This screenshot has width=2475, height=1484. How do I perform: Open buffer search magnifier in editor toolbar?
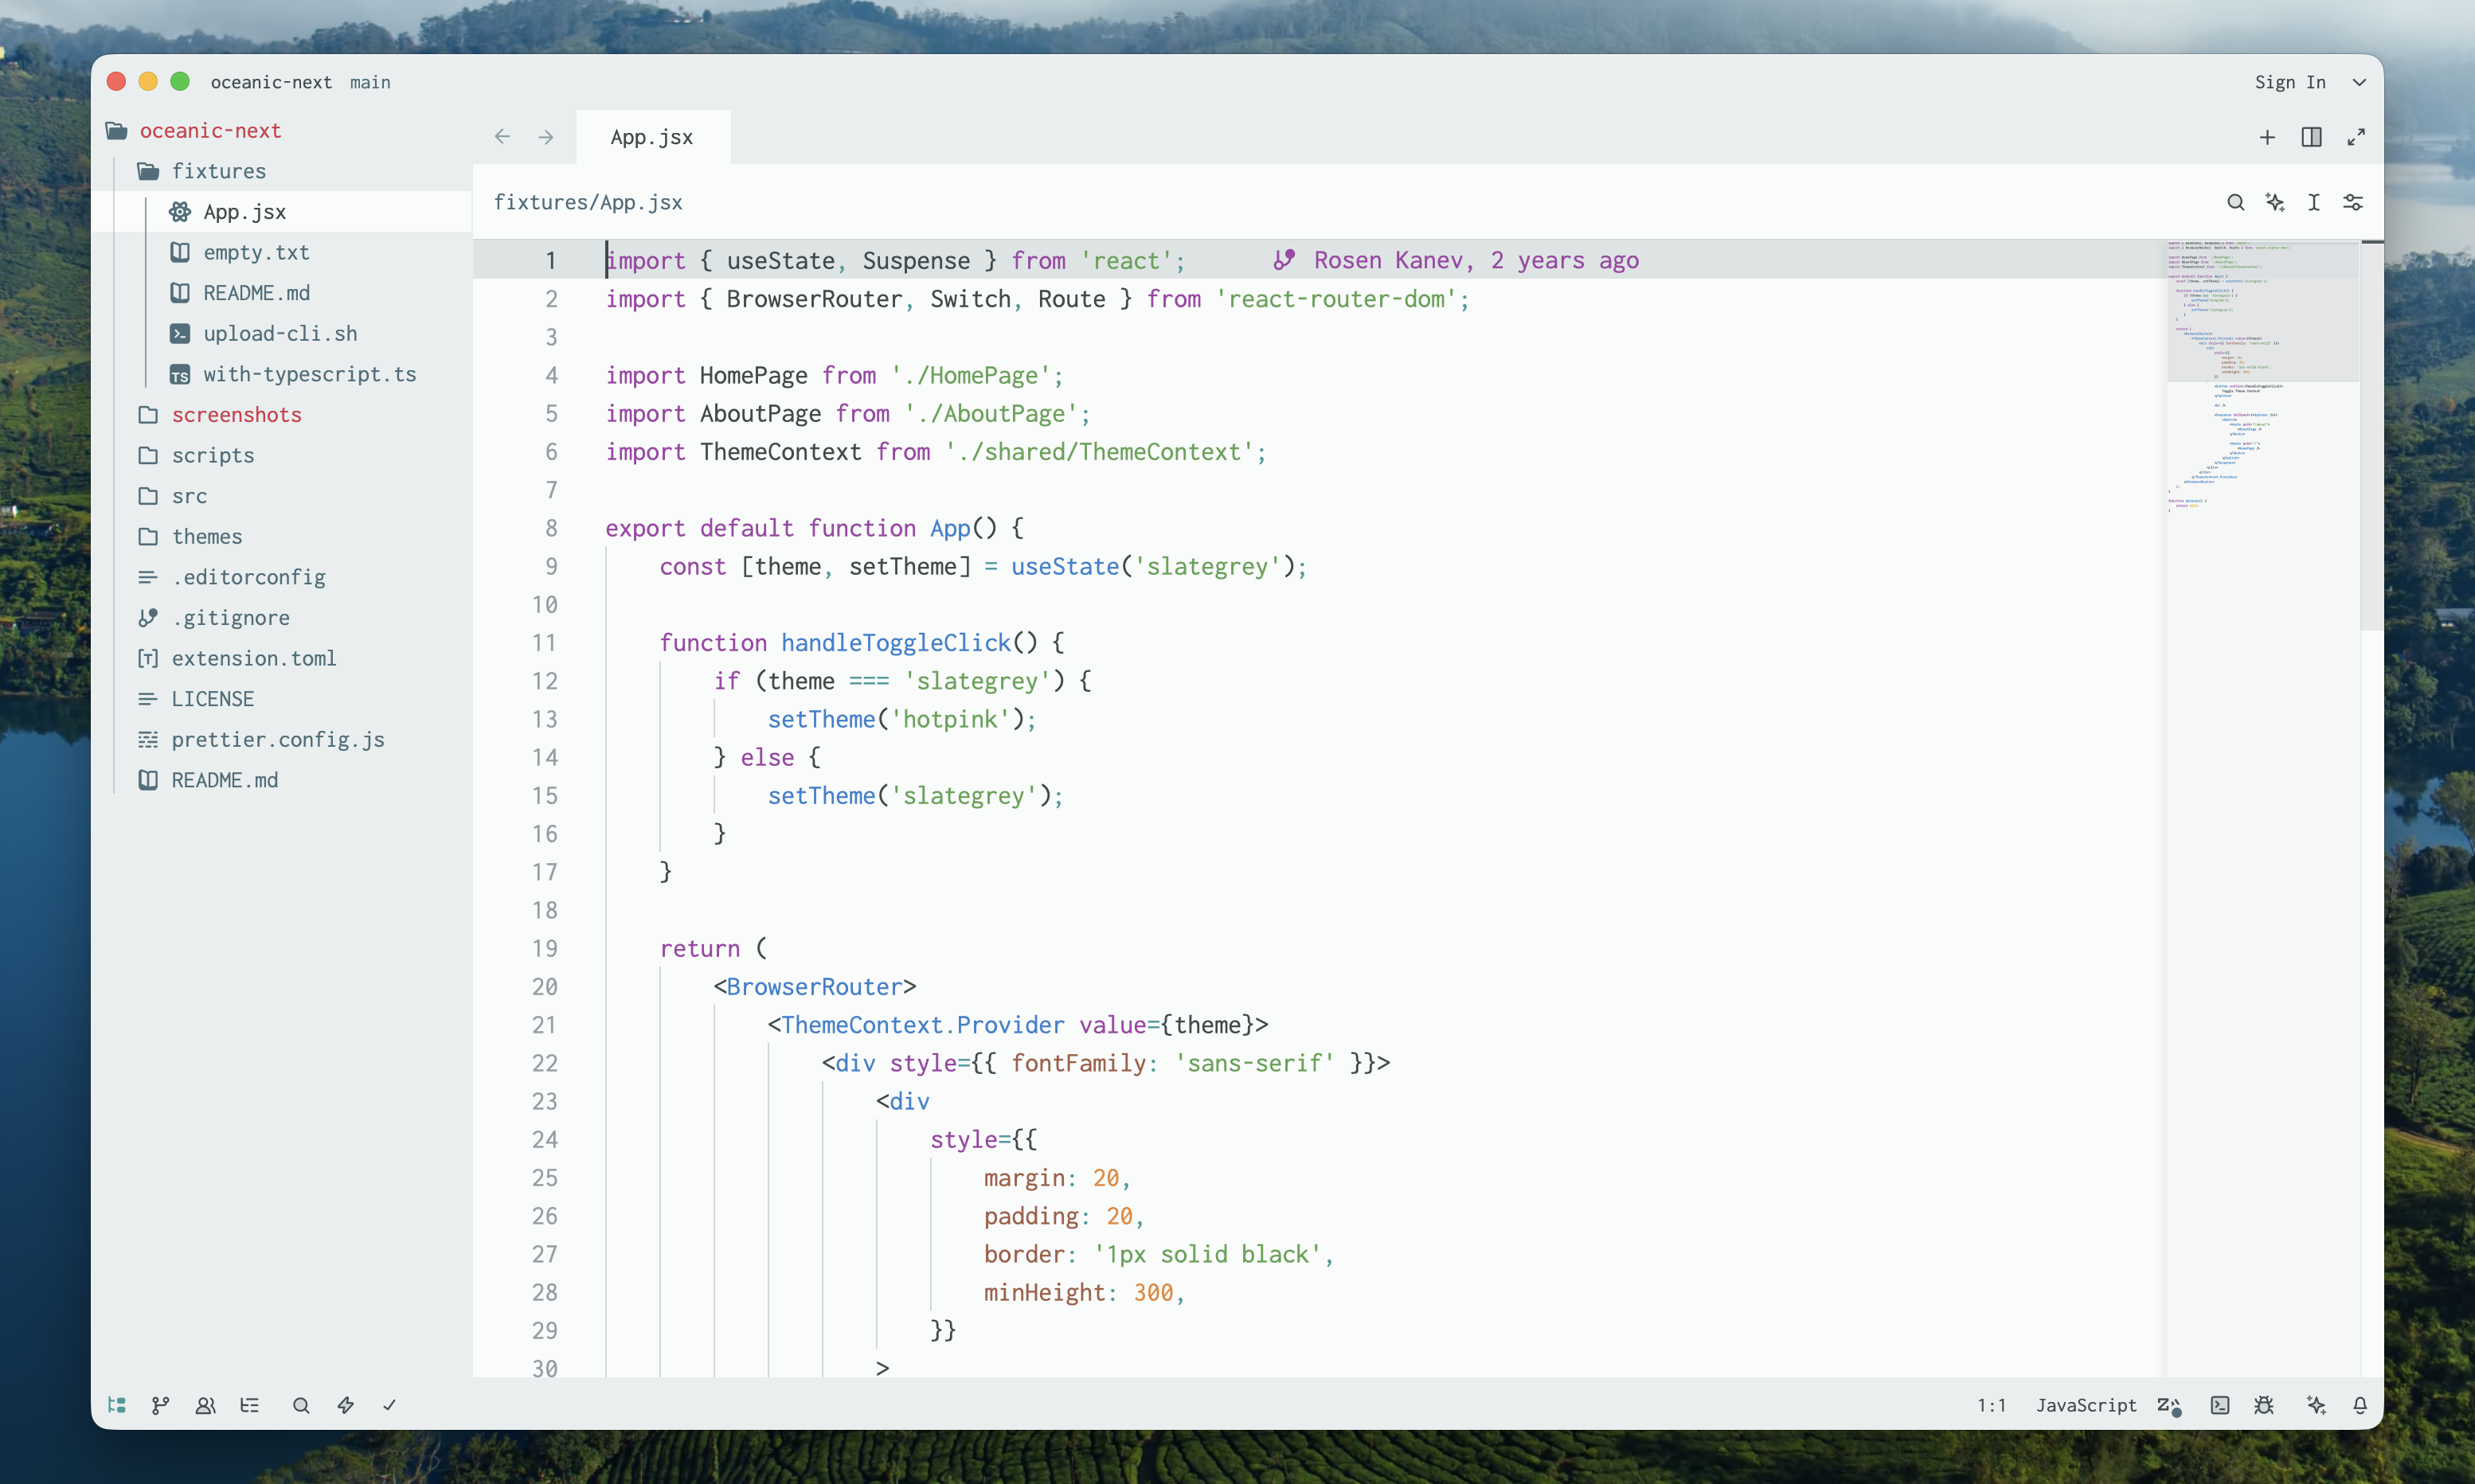(x=2236, y=202)
